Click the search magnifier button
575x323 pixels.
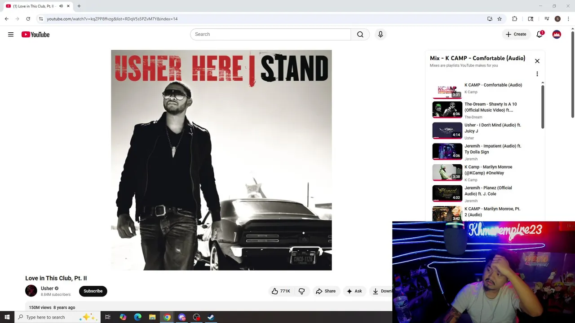click(360, 34)
